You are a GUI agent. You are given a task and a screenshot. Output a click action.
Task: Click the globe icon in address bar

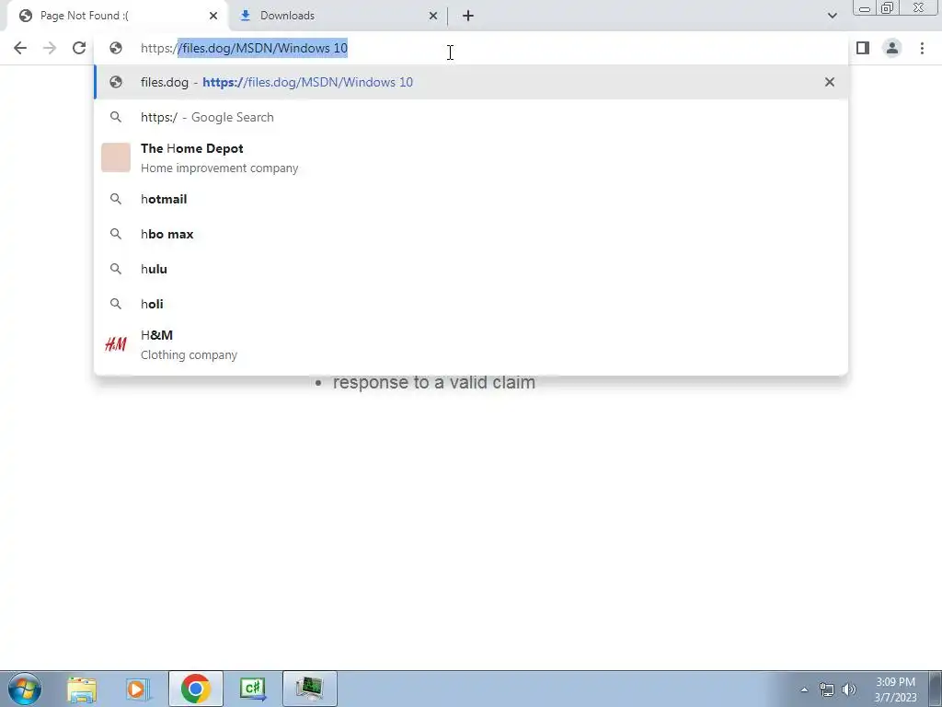point(116,48)
